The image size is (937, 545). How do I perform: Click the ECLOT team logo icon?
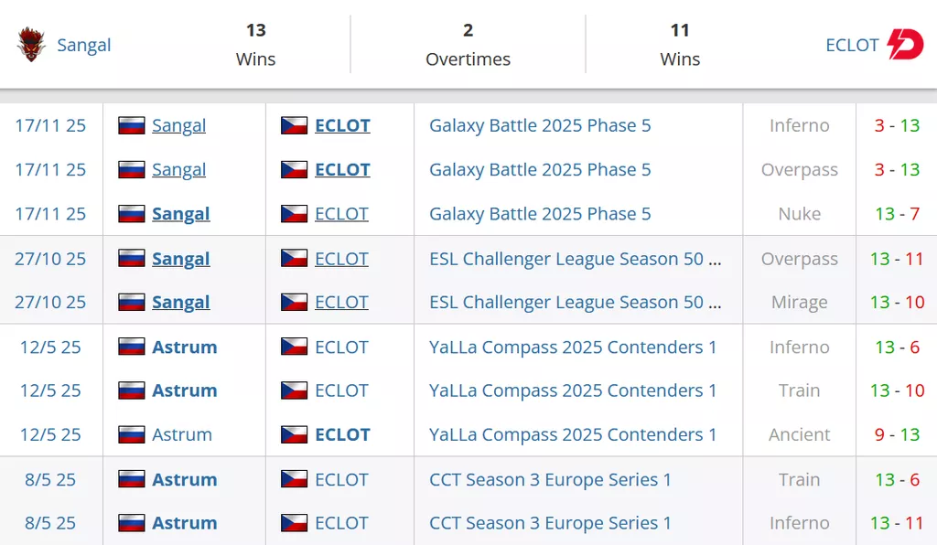(x=905, y=45)
